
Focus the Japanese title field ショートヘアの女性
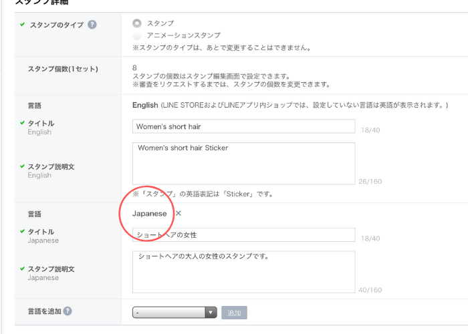point(243,235)
